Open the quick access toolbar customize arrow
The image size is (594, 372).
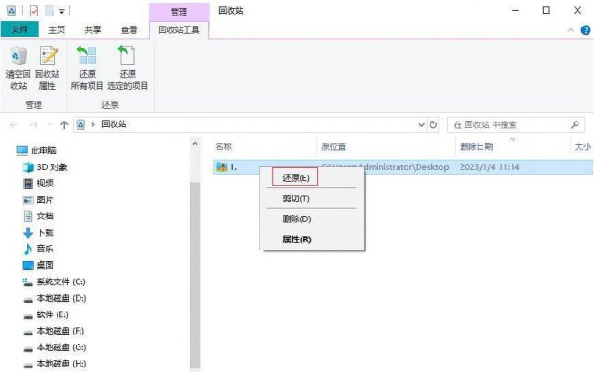(62, 11)
